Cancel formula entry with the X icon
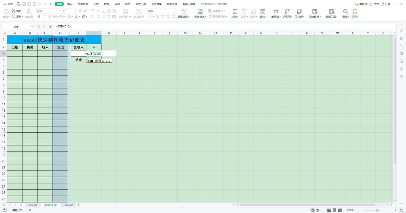The width and height of the screenshot is (406, 213). [39, 26]
